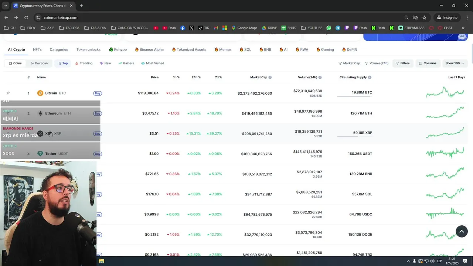
Task: Open the Filters panel
Action: tap(403, 63)
